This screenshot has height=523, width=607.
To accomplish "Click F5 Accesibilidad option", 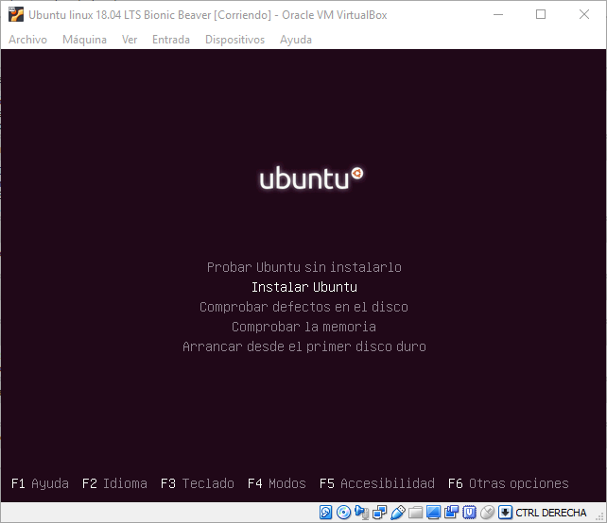I will tap(377, 483).
